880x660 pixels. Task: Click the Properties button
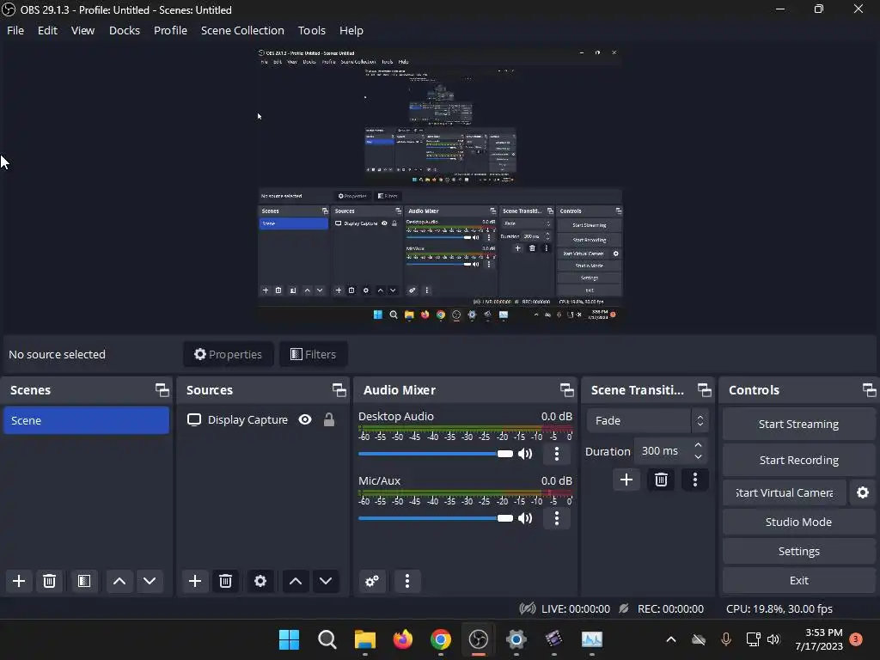(229, 354)
